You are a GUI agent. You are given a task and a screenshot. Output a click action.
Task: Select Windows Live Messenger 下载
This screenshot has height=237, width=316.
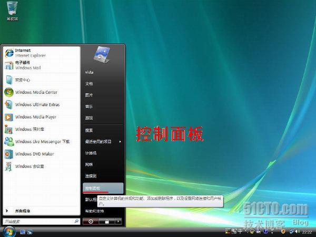point(41,142)
